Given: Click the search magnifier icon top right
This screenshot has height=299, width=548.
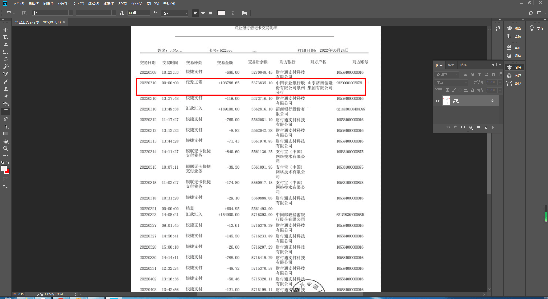Looking at the screenshot, I should (x=531, y=13).
